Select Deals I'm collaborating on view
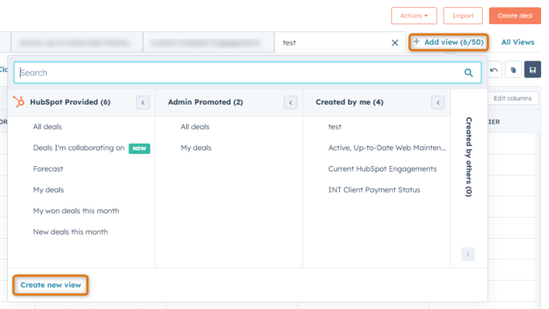This screenshot has width=549, height=309. click(x=79, y=148)
